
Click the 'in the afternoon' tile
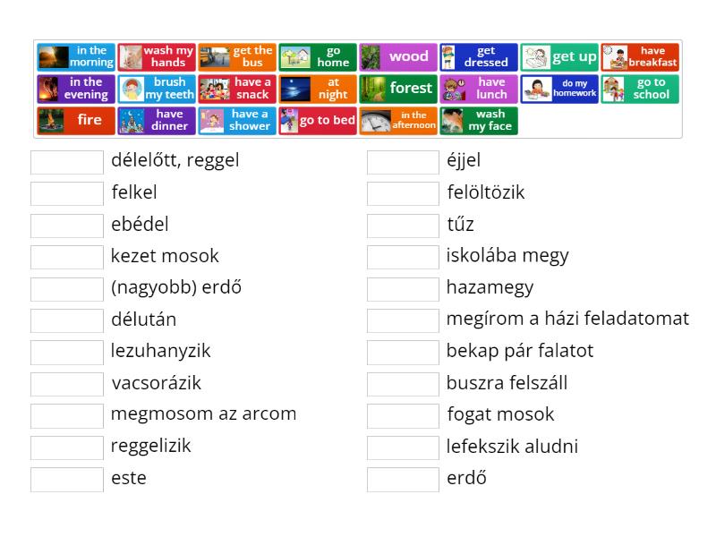point(398,121)
